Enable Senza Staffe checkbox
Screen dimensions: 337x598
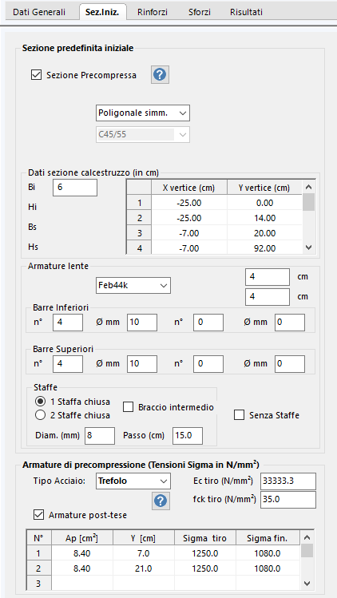(239, 415)
